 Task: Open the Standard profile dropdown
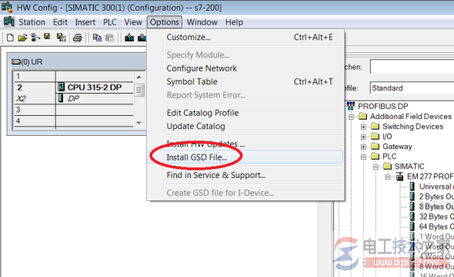(x=412, y=87)
